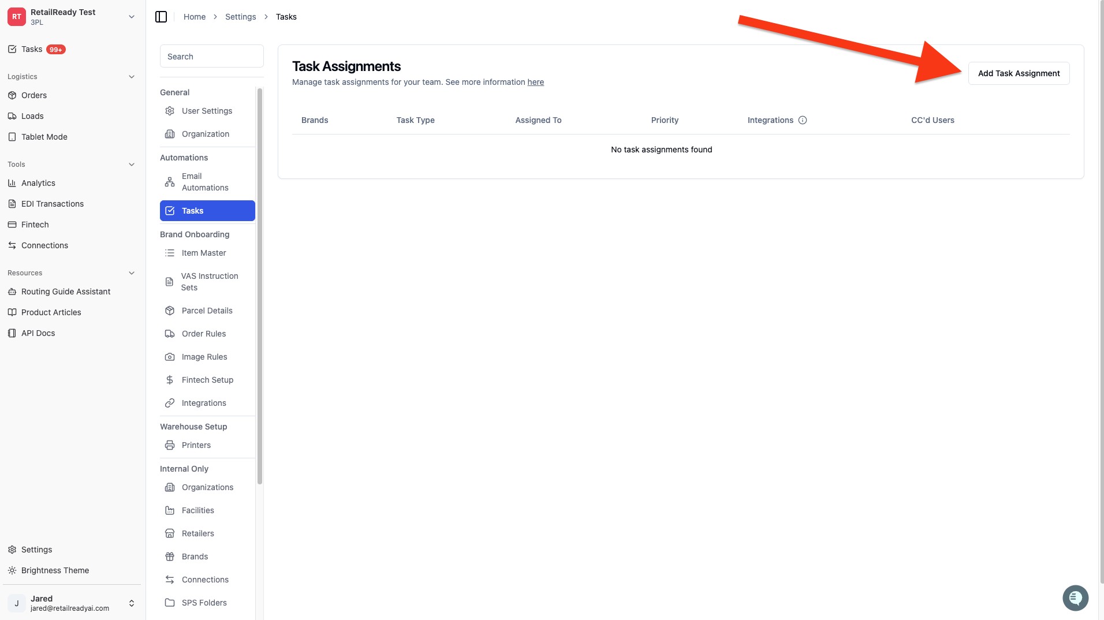The width and height of the screenshot is (1104, 620).
Task: Click the Brands gift icon
Action: point(170,556)
